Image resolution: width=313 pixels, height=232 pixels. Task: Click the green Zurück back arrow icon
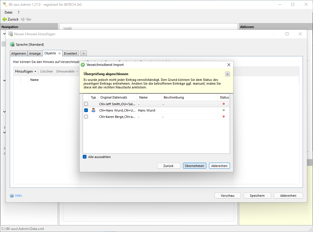(x=4, y=19)
